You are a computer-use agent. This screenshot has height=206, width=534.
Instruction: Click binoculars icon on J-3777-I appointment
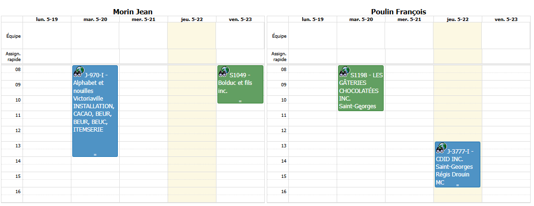coord(442,147)
